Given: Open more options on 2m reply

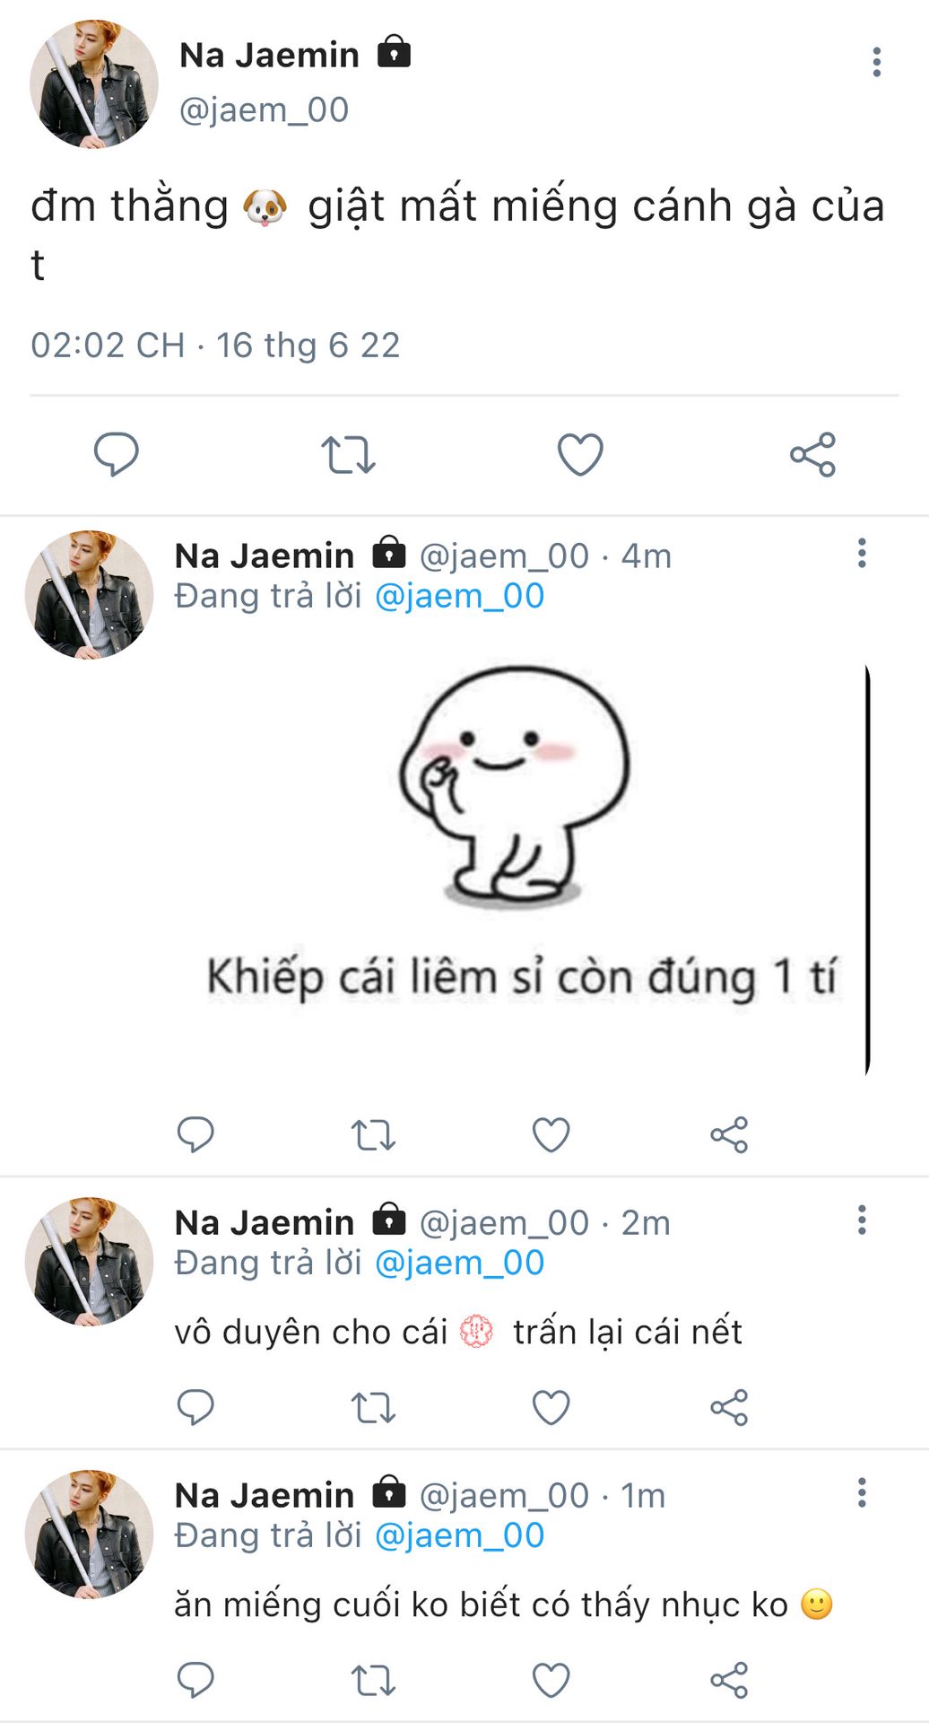Looking at the screenshot, I should tap(862, 1220).
